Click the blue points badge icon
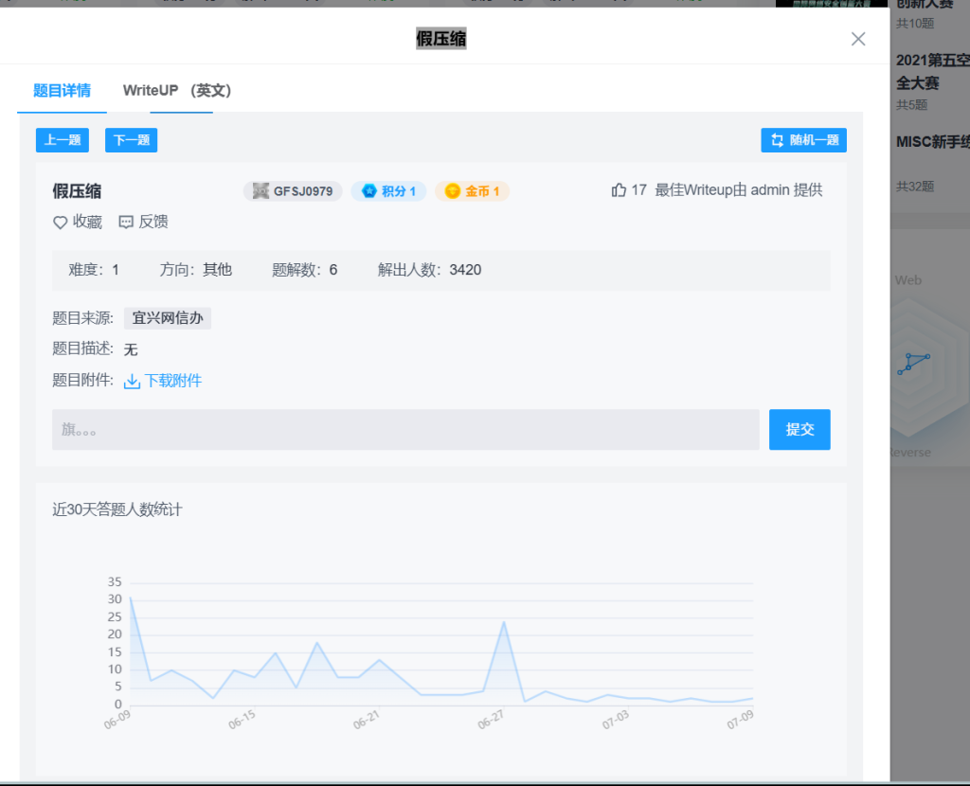Viewport: 970px width, 786px height. (369, 191)
